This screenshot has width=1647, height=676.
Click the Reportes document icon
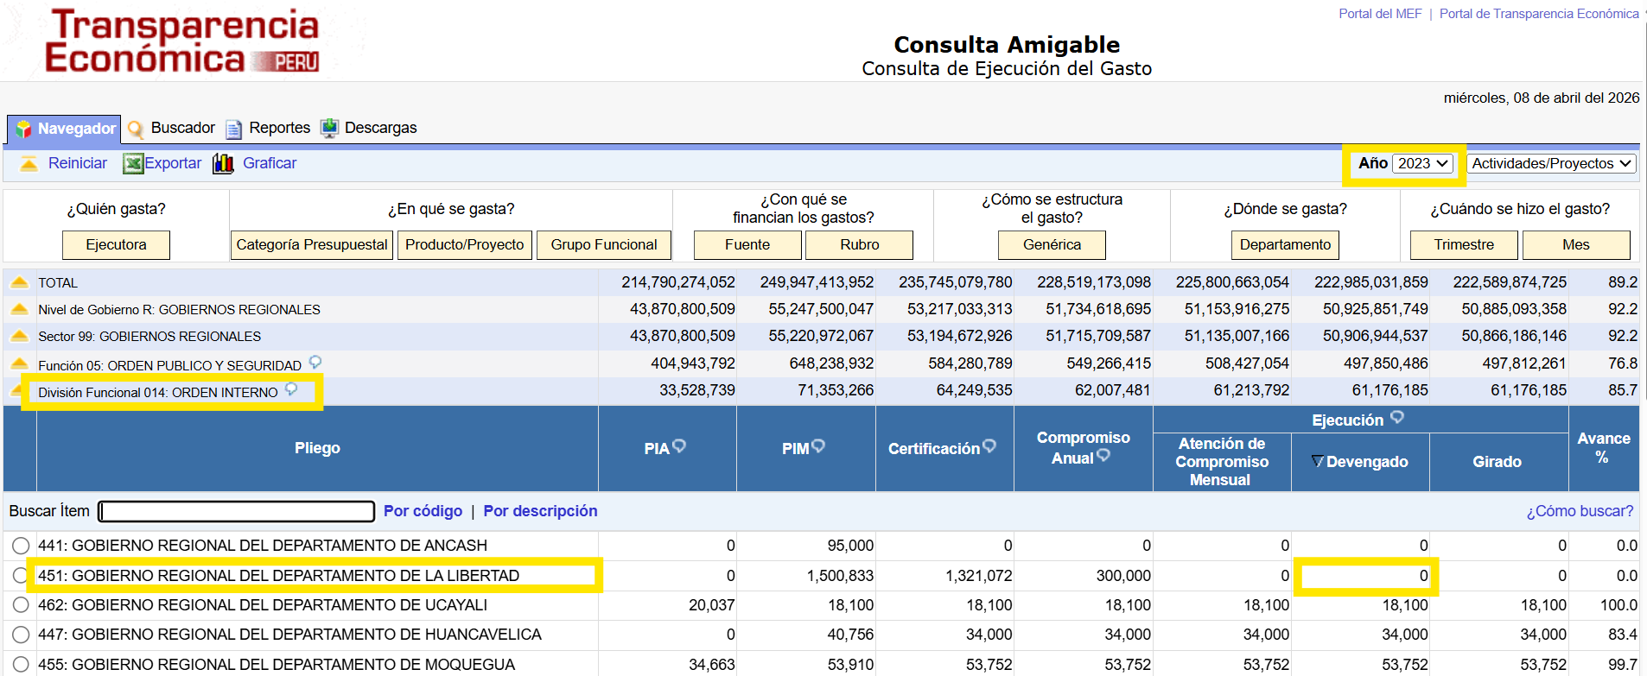[233, 129]
